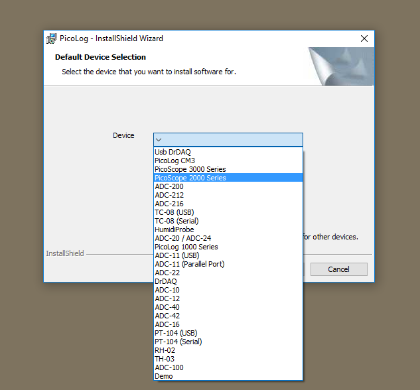Close the InstallShield Wizard window
The width and height of the screenshot is (420, 390).
[x=364, y=38]
